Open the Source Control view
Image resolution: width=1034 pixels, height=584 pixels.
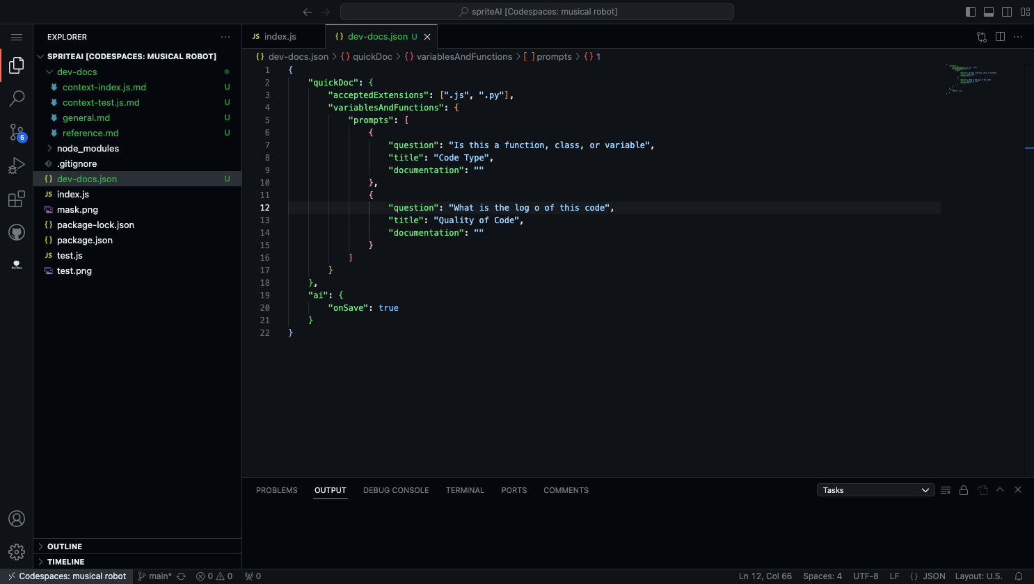point(17,132)
